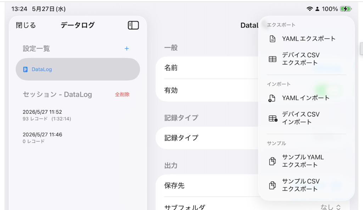Viewport: 363px width, 210px height.
Task: Open the 2026/5/27 11:46 session
Action: pos(78,138)
